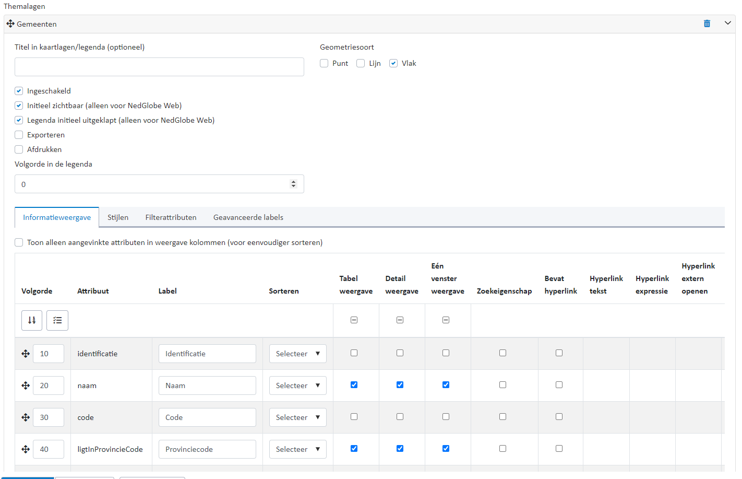Collapse the Gemeenten panel chevron
Image resolution: width=742 pixels, height=479 pixels.
coord(728,23)
